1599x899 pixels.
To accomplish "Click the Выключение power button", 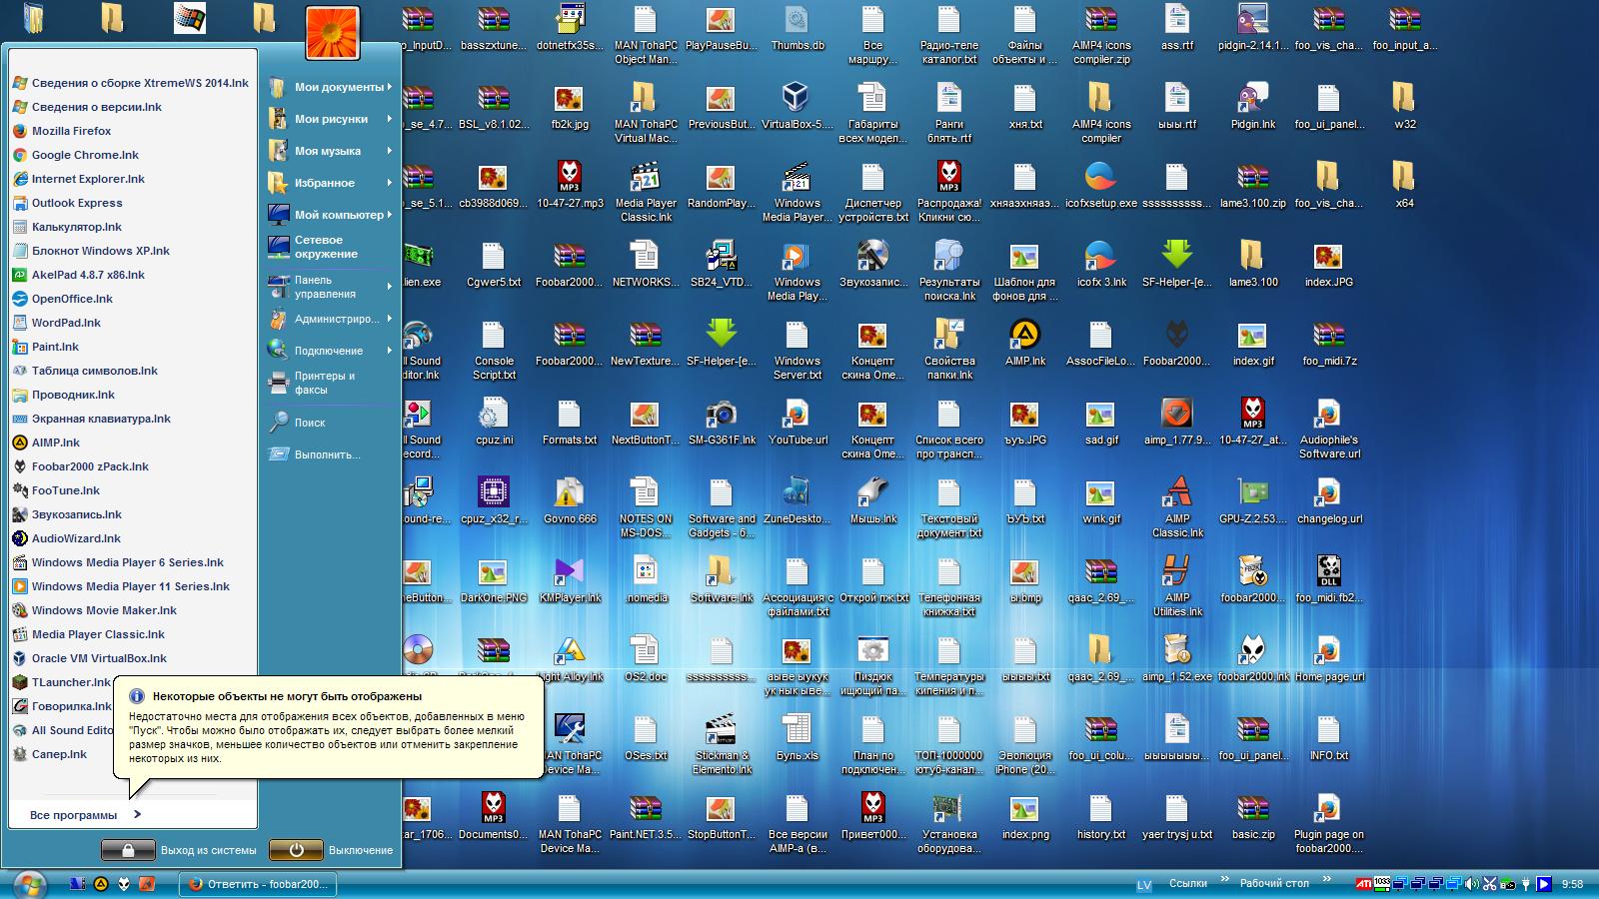I will [x=297, y=850].
